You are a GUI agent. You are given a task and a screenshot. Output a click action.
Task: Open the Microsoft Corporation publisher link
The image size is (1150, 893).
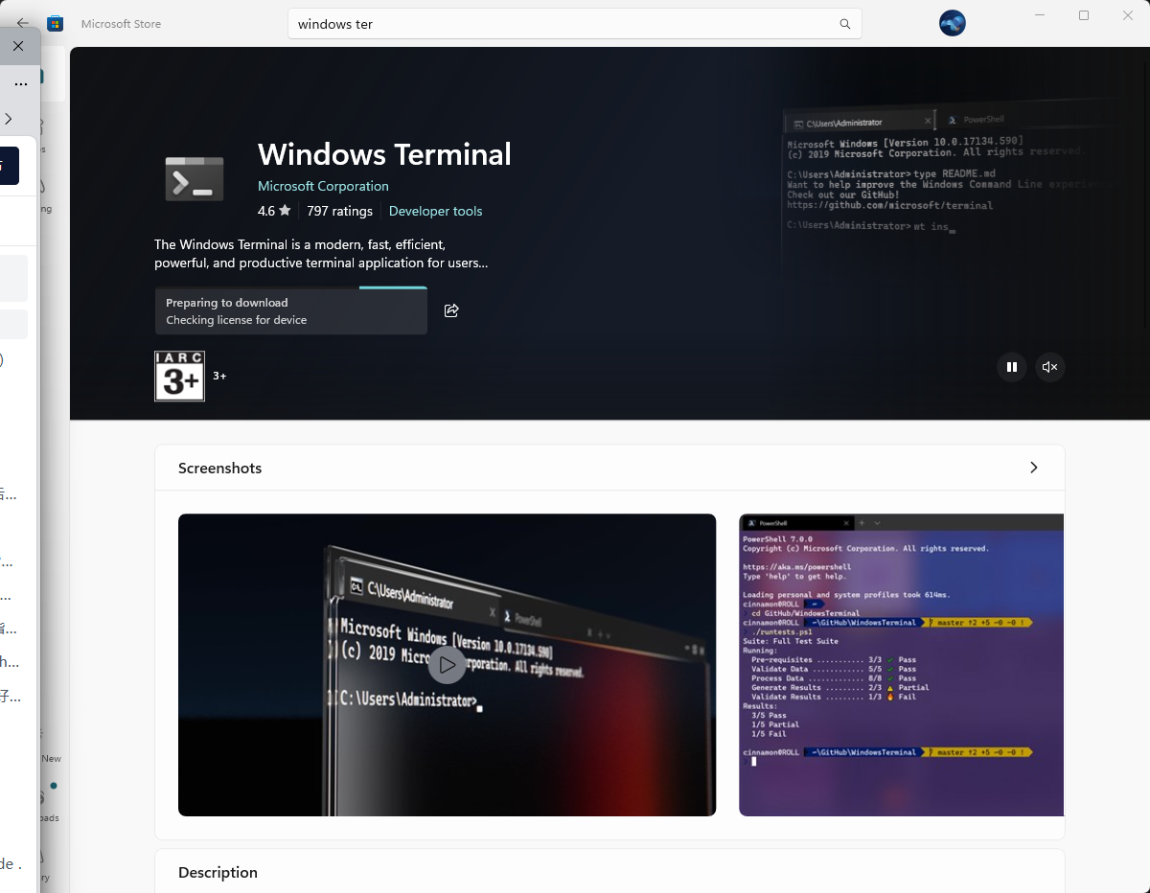tap(323, 186)
